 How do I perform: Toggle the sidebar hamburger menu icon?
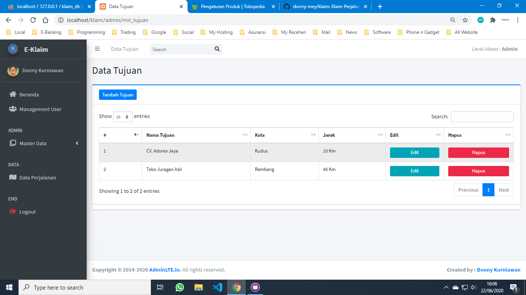pyautogui.click(x=97, y=49)
